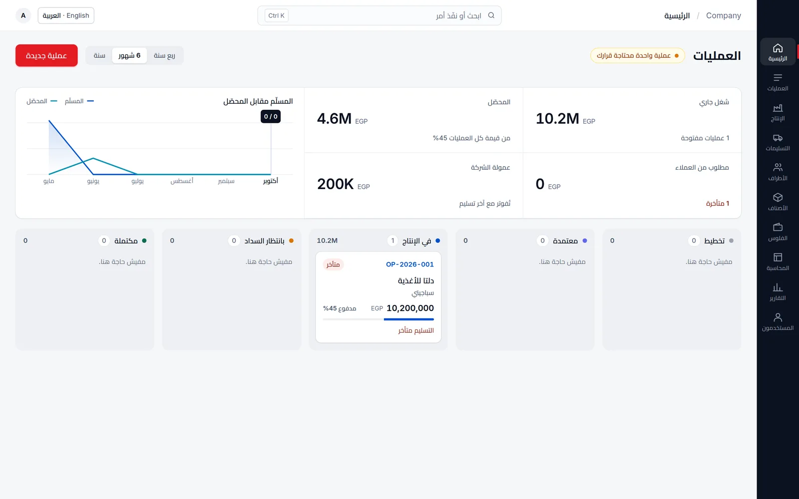Click the بانتظار السداد column header

click(232, 241)
